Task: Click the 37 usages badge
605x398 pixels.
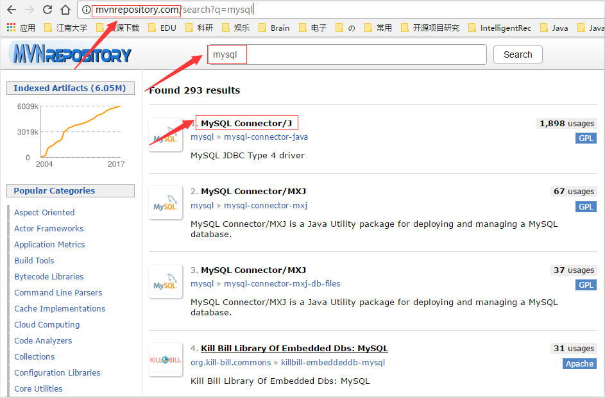Action: point(574,270)
